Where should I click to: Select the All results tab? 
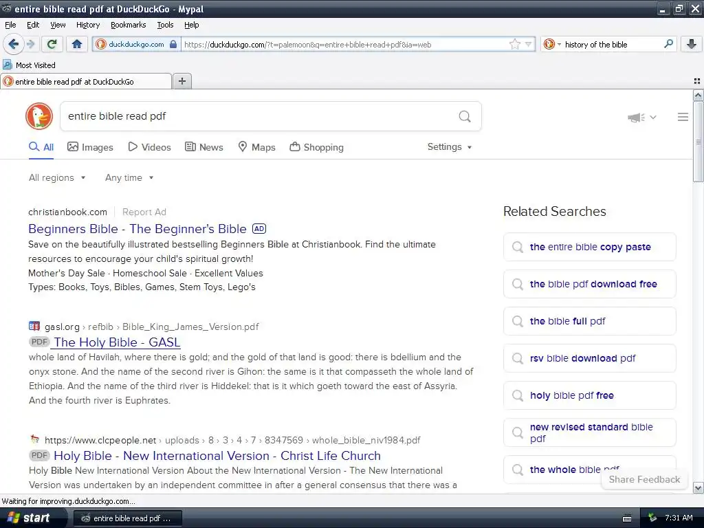pyautogui.click(x=41, y=147)
